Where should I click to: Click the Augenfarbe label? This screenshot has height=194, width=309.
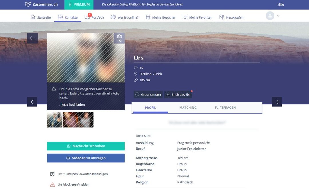coord(145,164)
